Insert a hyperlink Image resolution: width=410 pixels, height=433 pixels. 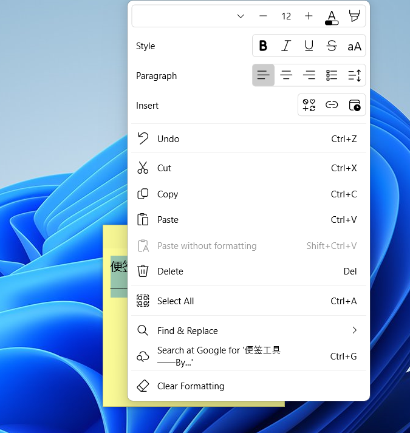coord(332,105)
